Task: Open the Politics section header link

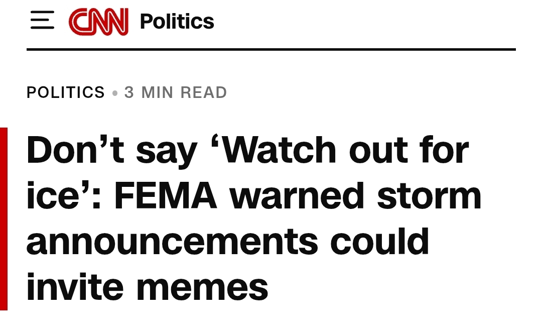Action: (177, 22)
